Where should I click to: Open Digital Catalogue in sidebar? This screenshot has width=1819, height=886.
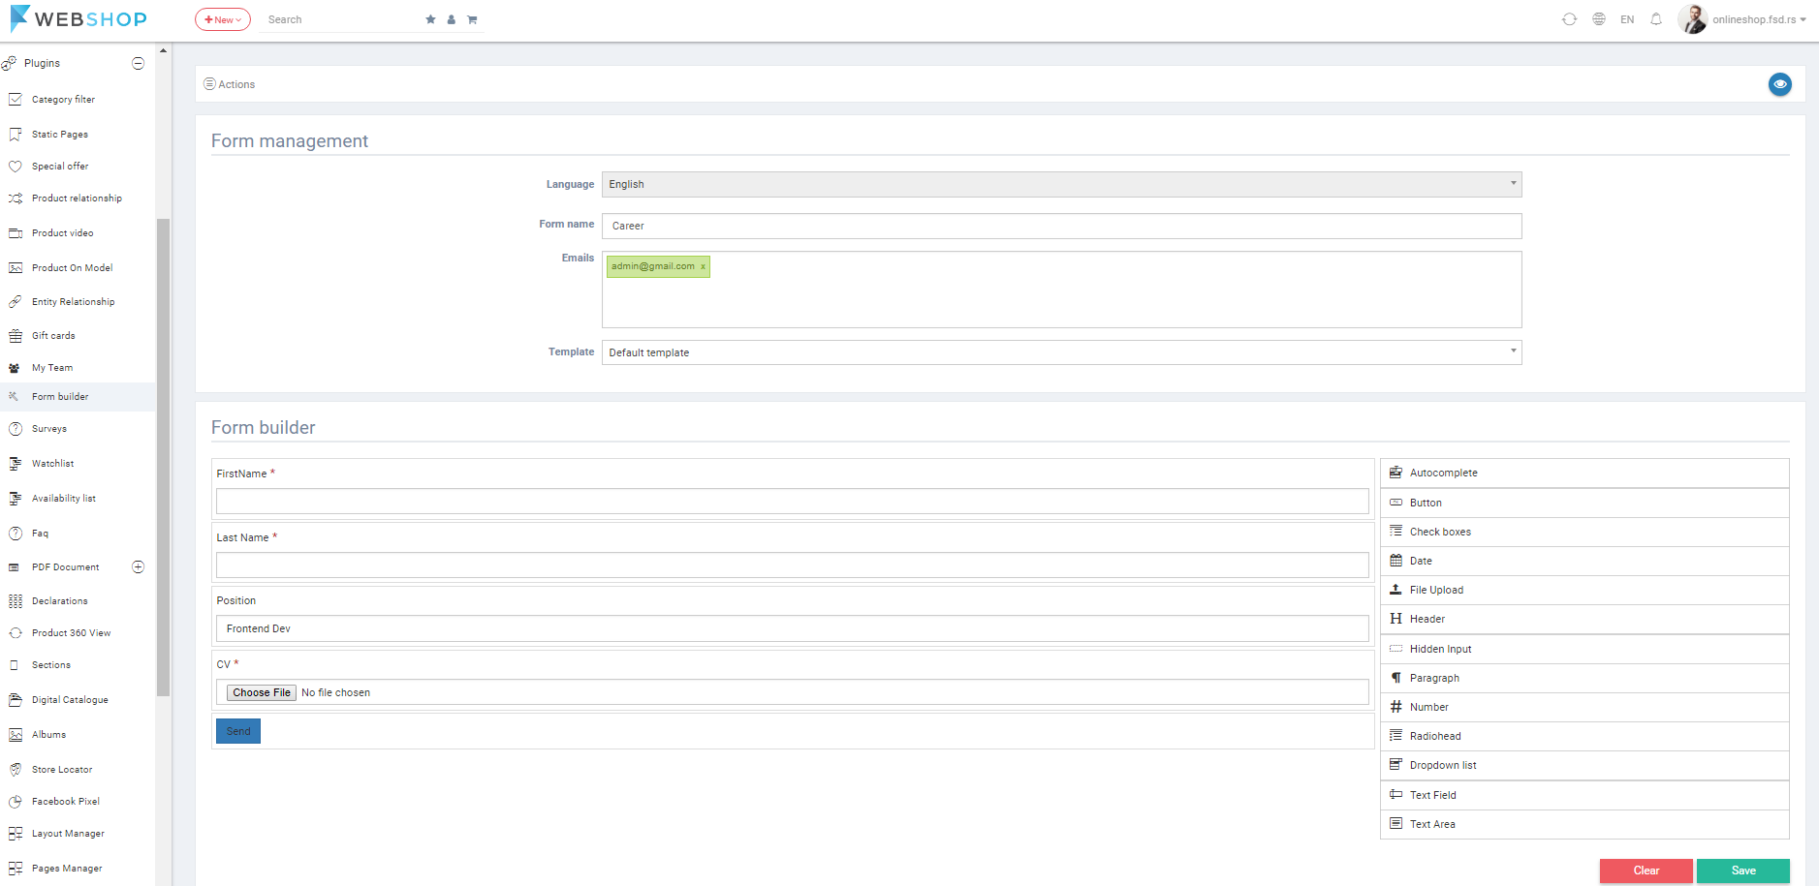(70, 700)
